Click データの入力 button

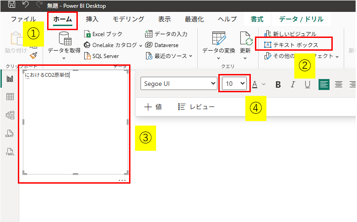click(x=166, y=34)
